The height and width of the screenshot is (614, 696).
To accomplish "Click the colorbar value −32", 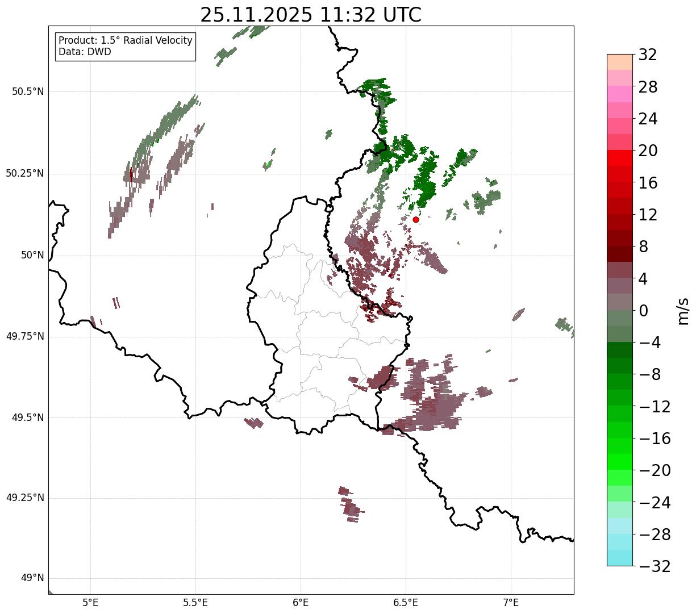I will pyautogui.click(x=655, y=566).
